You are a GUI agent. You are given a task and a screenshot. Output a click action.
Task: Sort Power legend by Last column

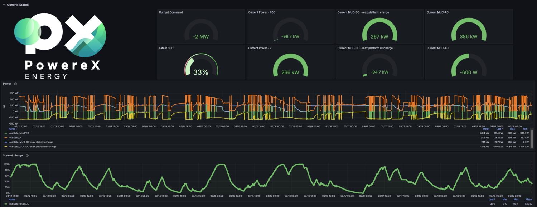point(499,128)
